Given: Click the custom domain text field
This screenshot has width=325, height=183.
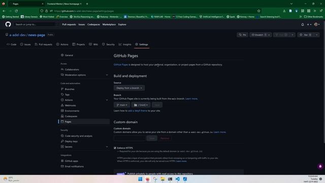Looking at the screenshot, I should [129, 138].
